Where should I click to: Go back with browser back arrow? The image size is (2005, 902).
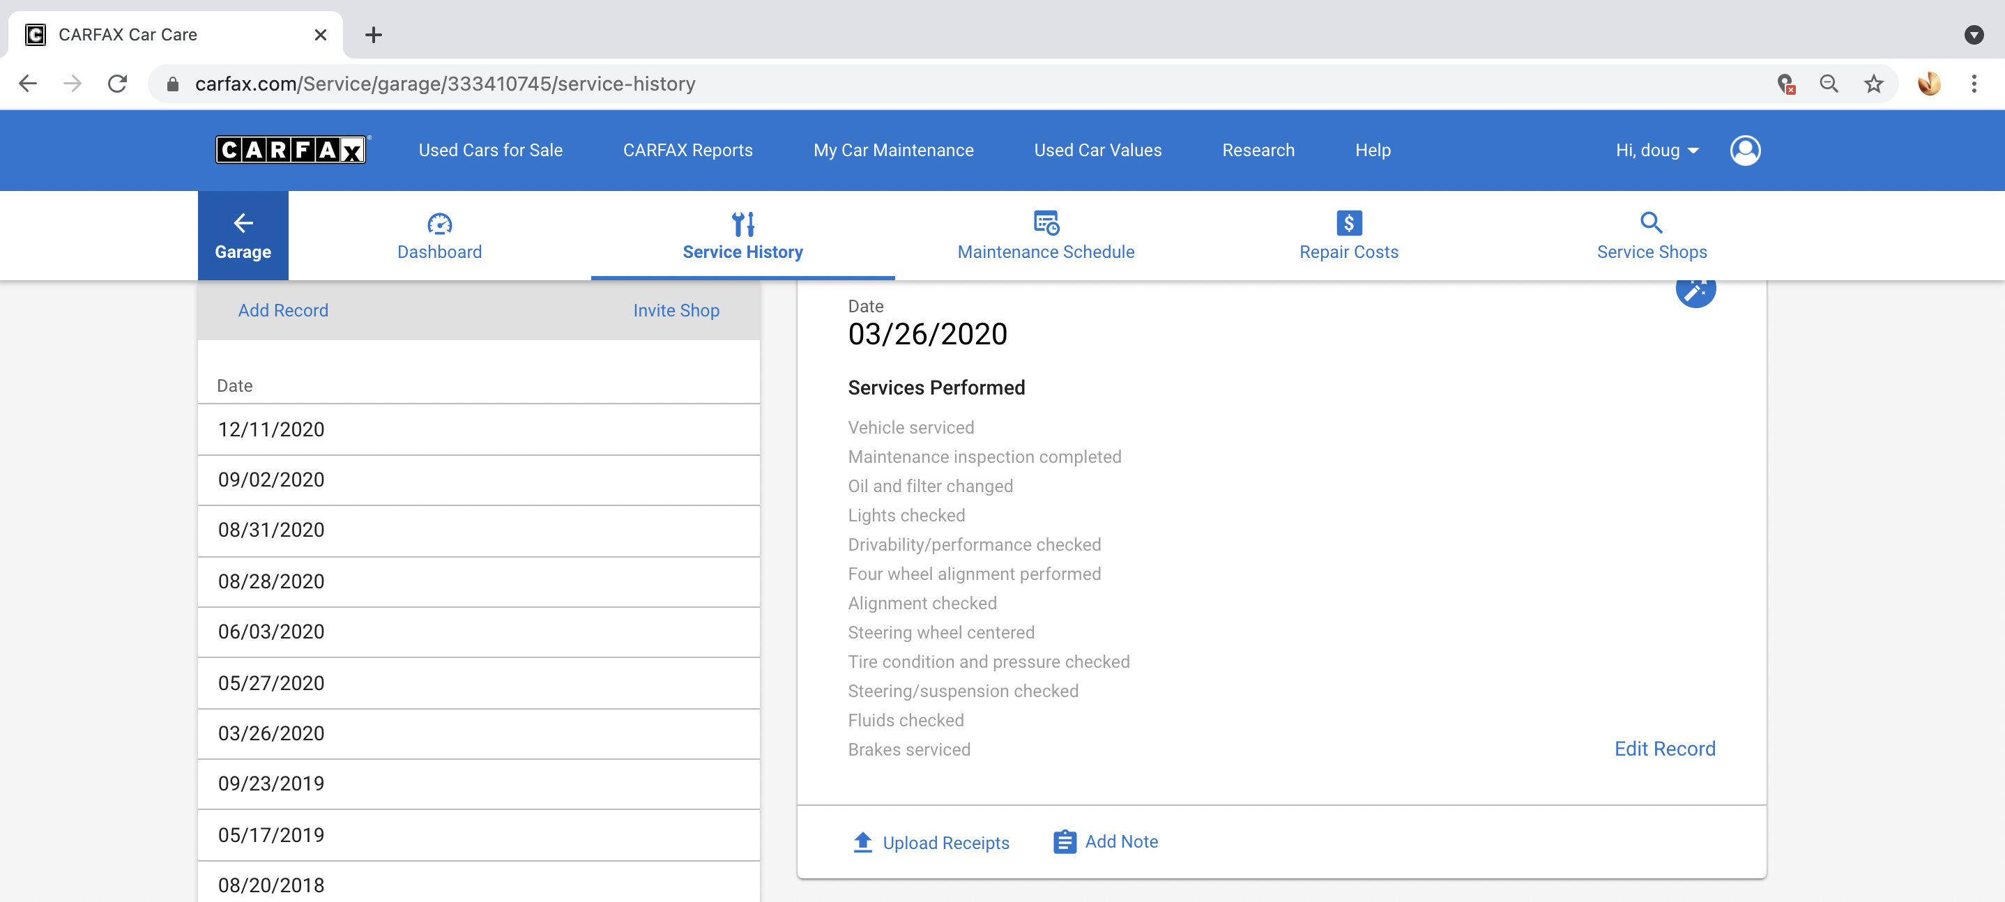point(28,83)
